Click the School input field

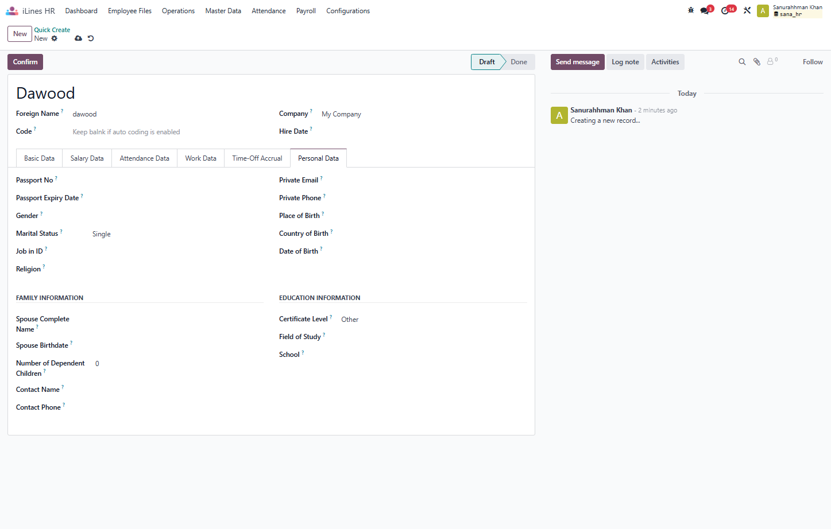coord(434,355)
